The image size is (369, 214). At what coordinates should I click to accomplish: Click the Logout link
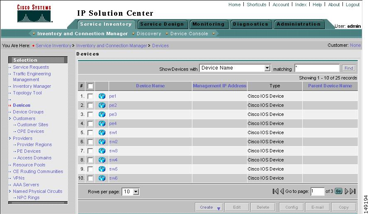point(352,5)
